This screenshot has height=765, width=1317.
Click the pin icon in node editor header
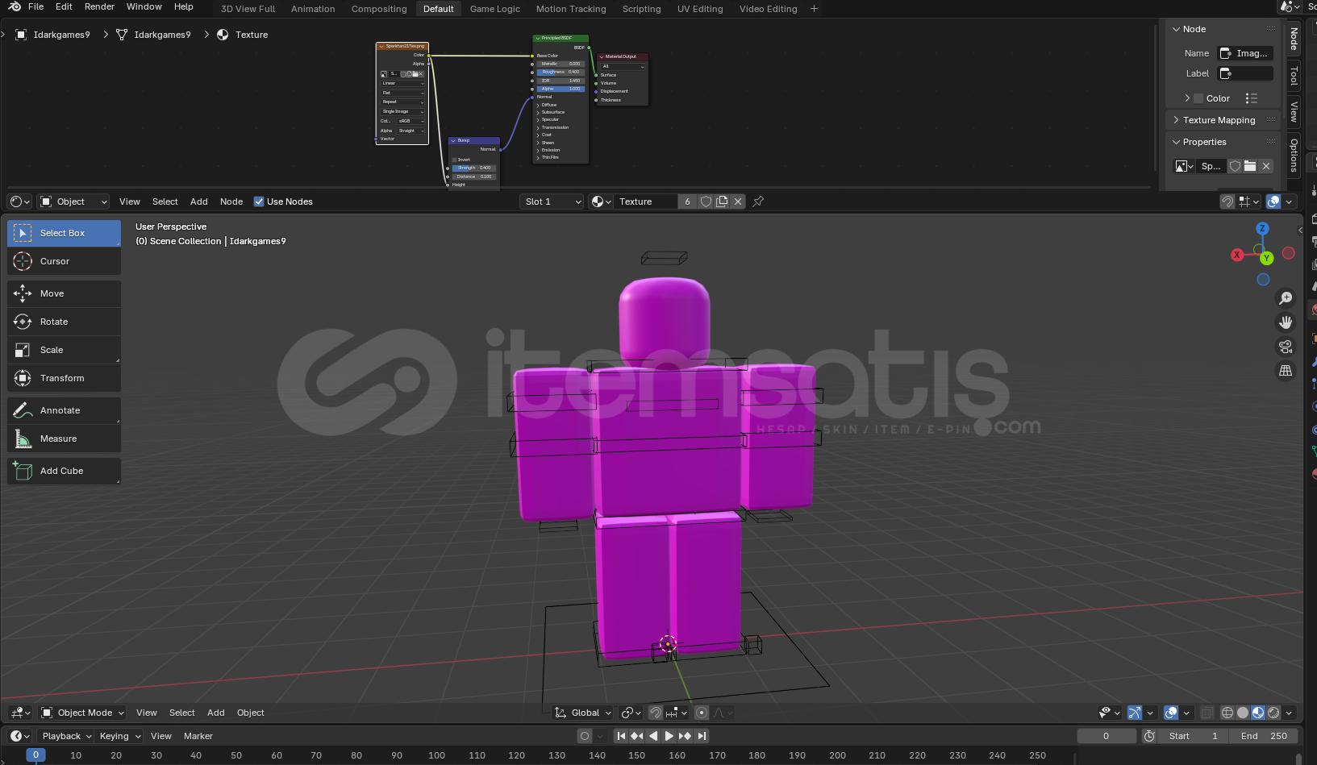758,202
